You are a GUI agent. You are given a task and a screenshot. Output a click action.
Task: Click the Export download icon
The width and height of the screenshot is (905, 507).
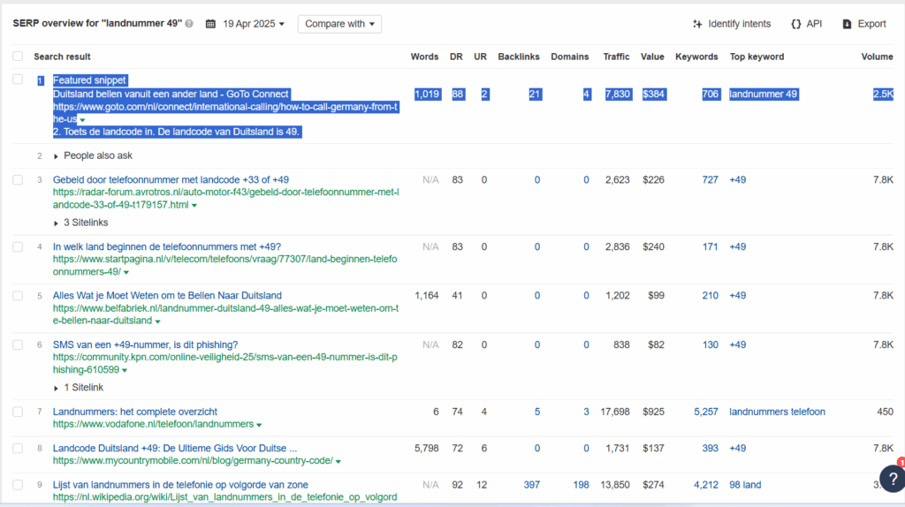[847, 24]
